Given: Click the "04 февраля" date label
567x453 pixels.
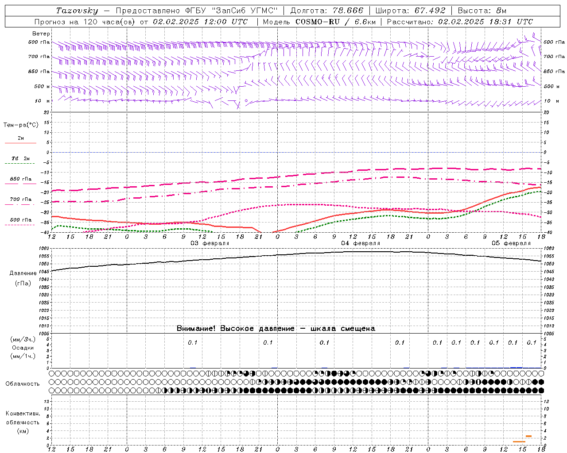Looking at the screenshot, I should 361,243.
